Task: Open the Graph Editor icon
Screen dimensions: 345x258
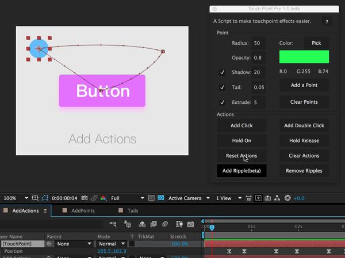Action: (190, 224)
